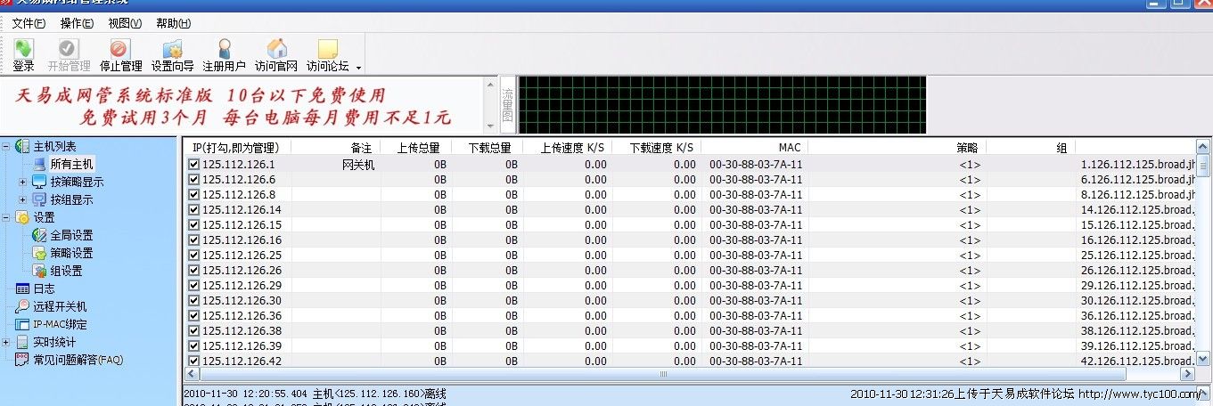Sort by MAC column header
The height and width of the screenshot is (406, 1213).
[x=754, y=148]
